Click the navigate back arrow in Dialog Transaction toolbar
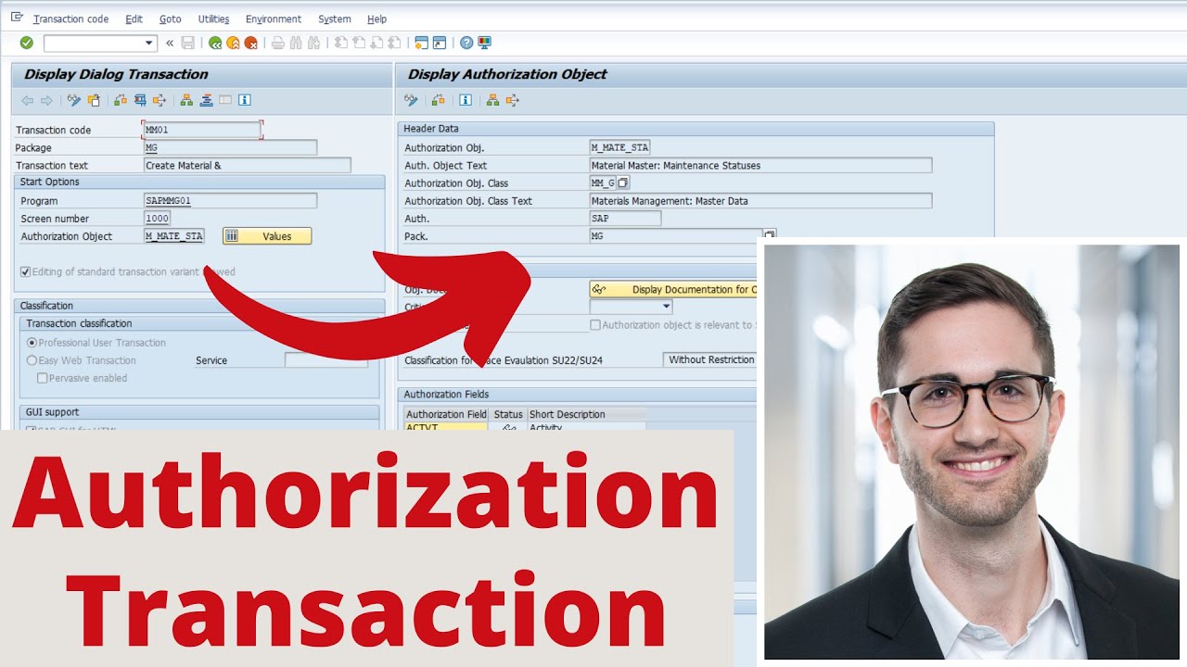 27,100
